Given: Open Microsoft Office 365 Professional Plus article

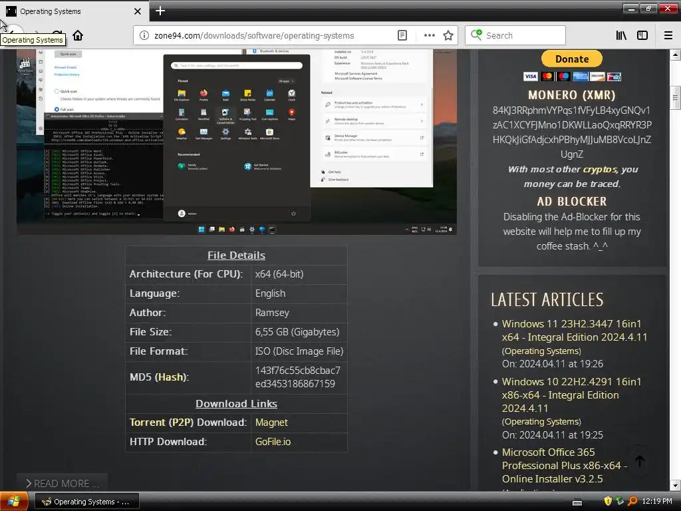Looking at the screenshot, I should (x=565, y=465).
